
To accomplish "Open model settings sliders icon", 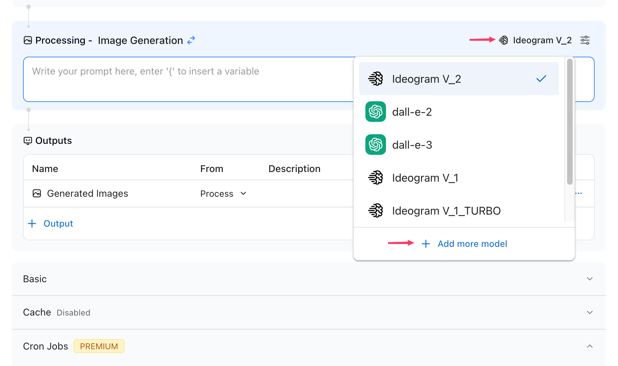I will coord(585,40).
